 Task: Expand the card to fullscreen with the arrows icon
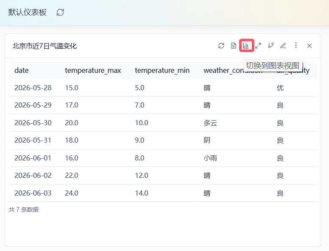click(258, 46)
